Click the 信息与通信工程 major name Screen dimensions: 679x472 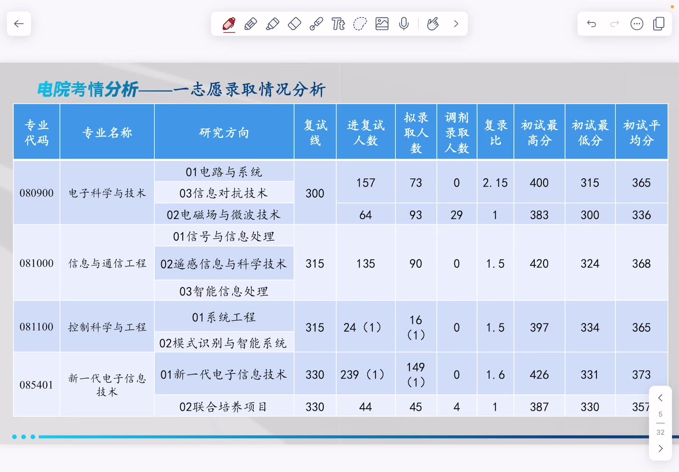pos(107,263)
